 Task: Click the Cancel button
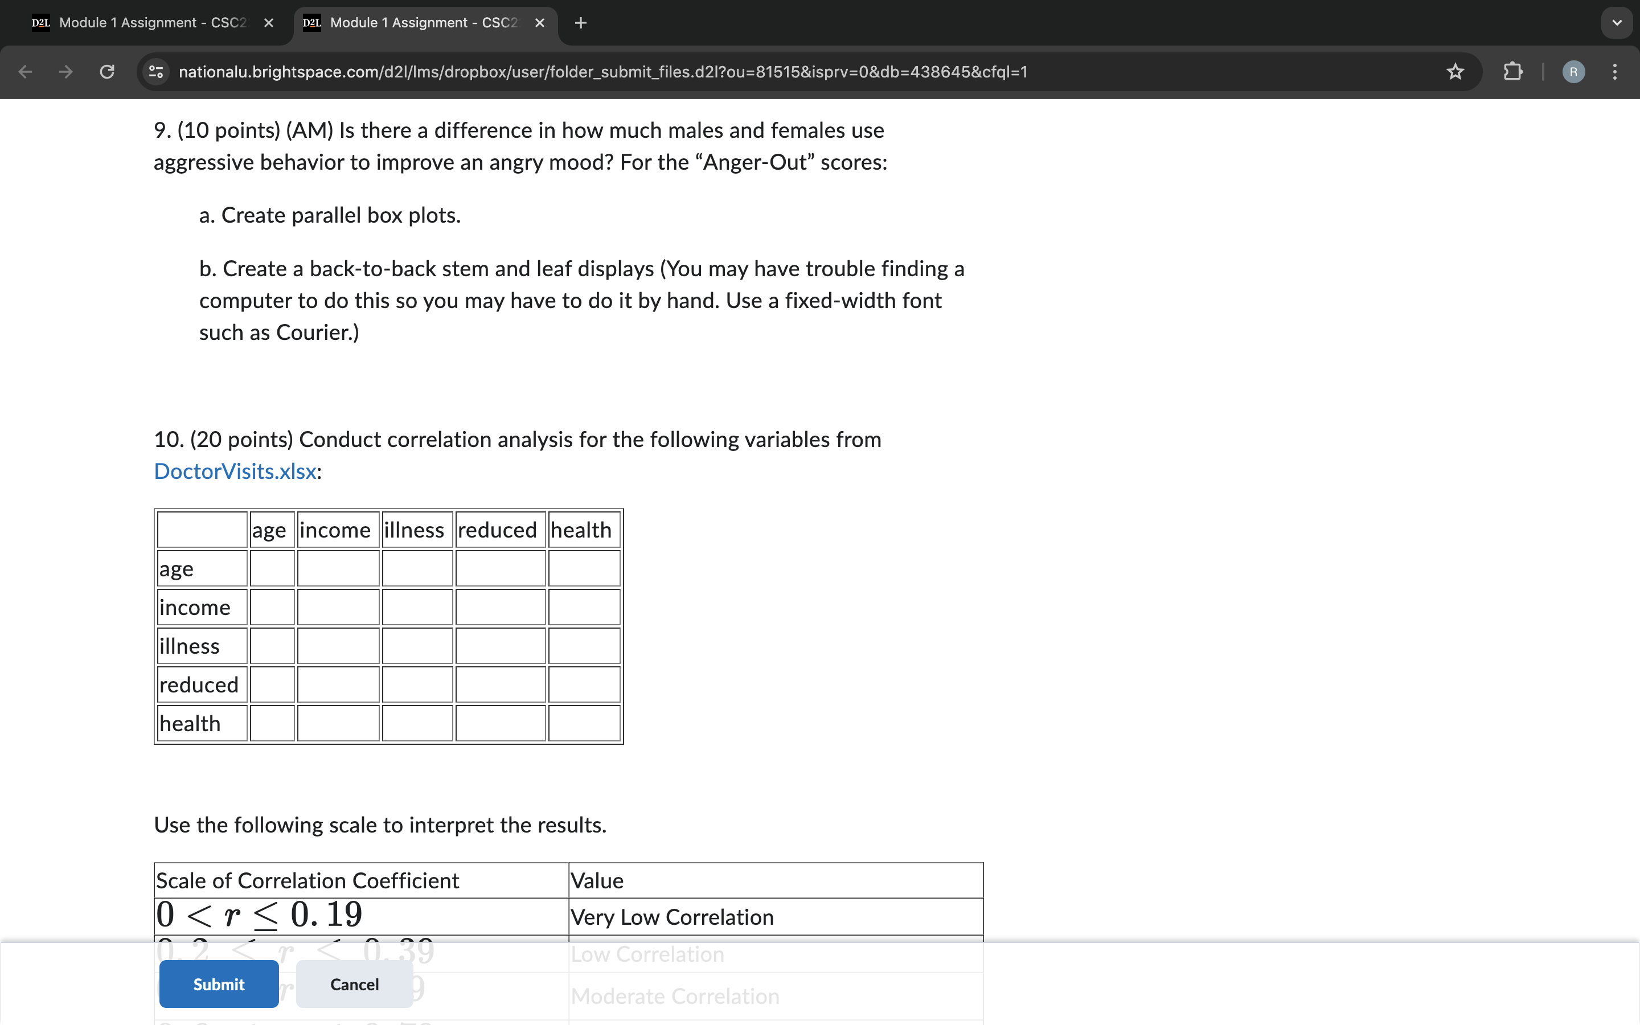[x=353, y=982]
